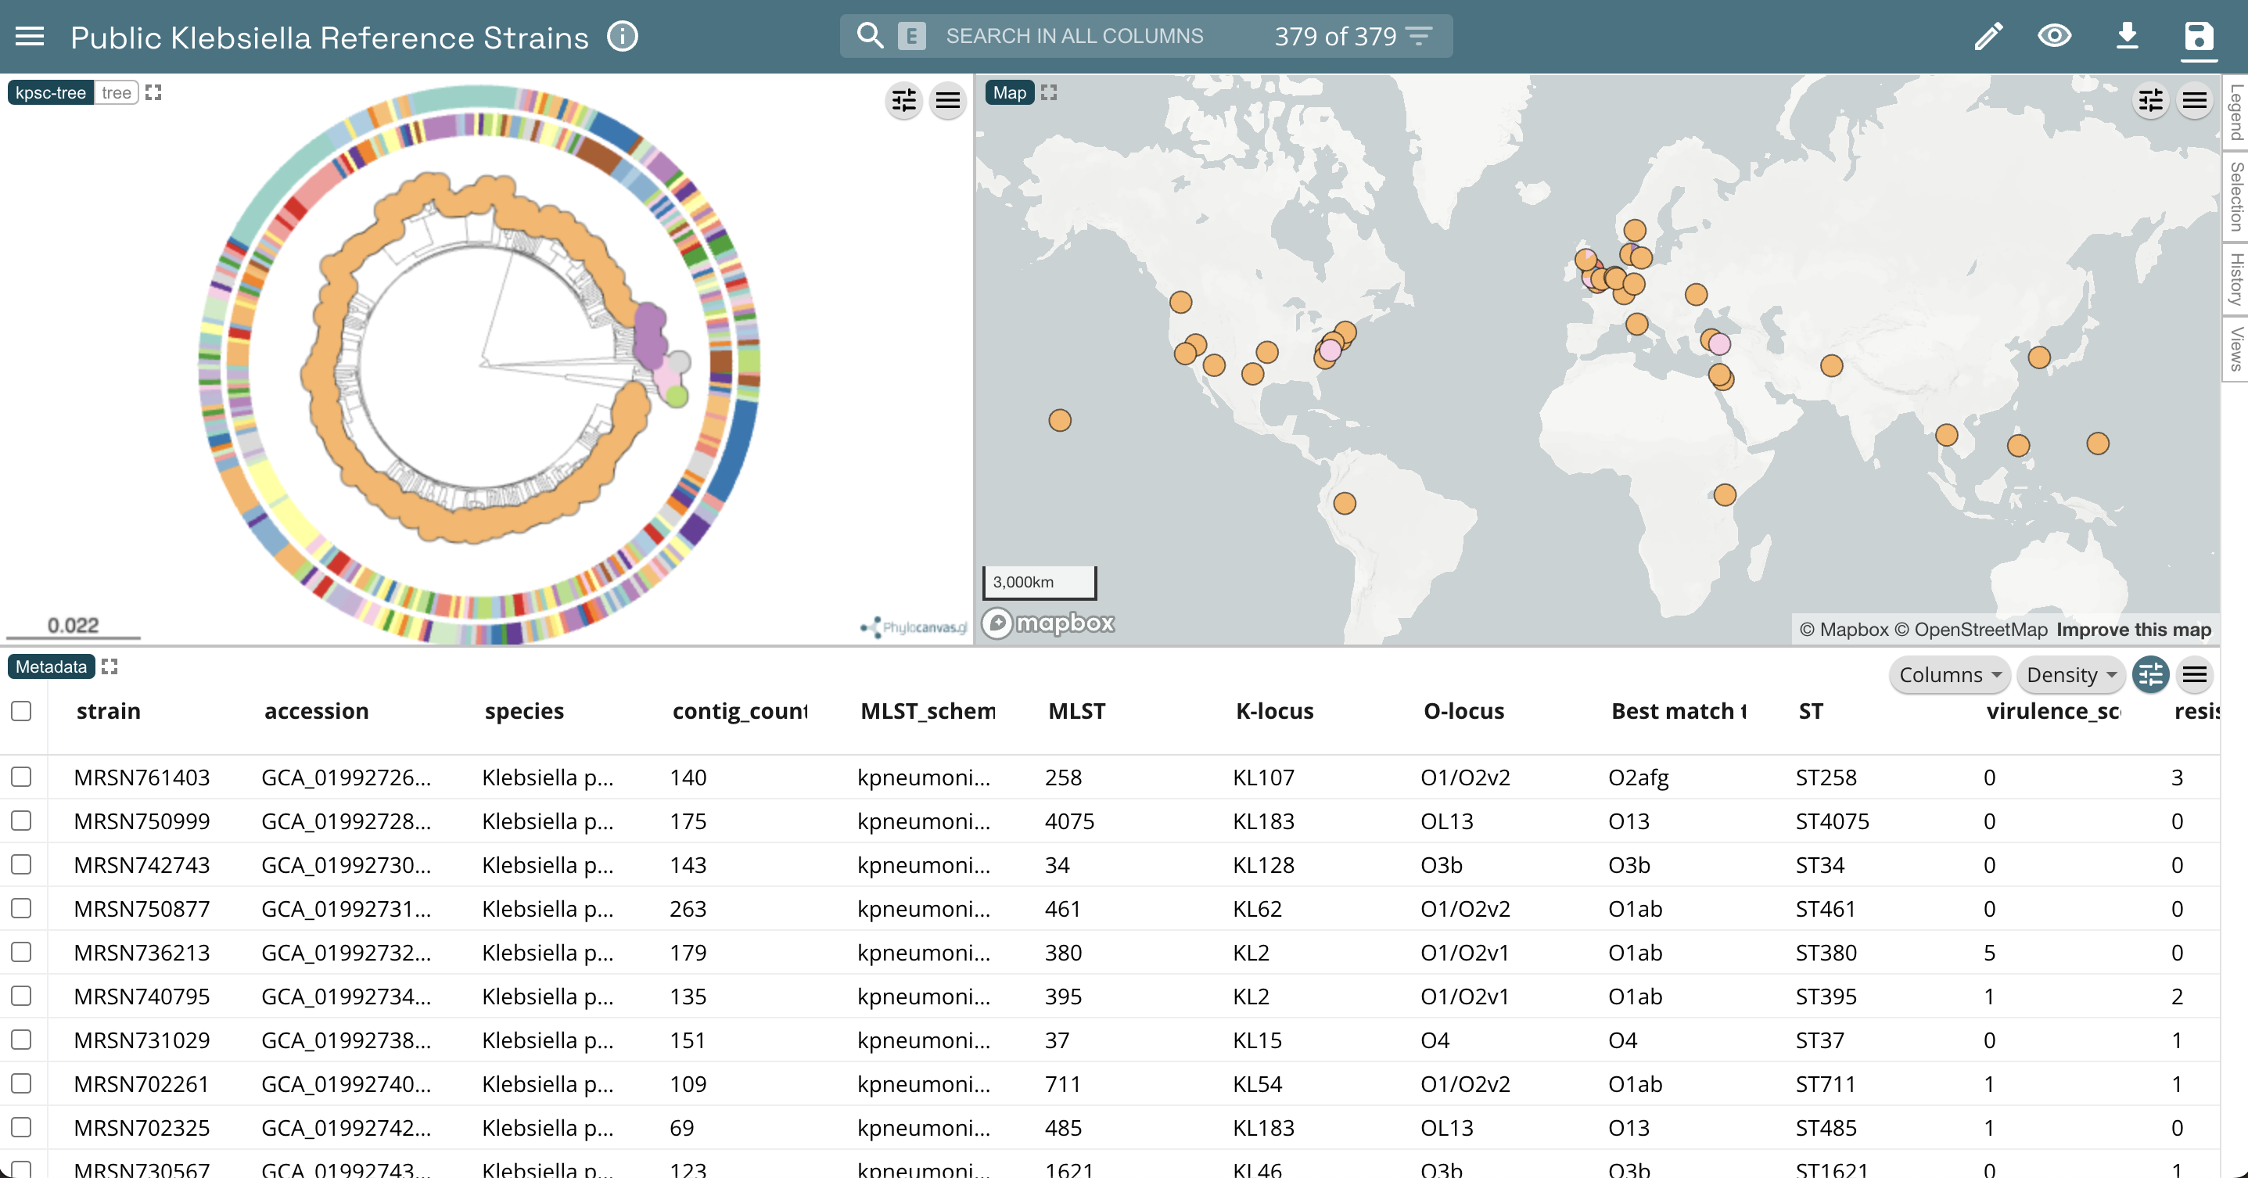Open the Selection side tab
The width and height of the screenshot is (2248, 1178).
point(2235,196)
